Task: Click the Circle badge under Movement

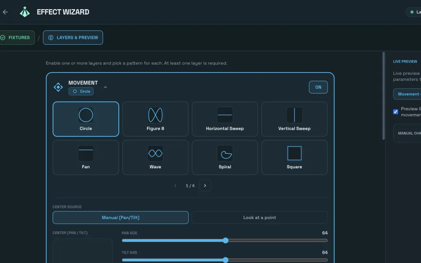Action: [81, 92]
